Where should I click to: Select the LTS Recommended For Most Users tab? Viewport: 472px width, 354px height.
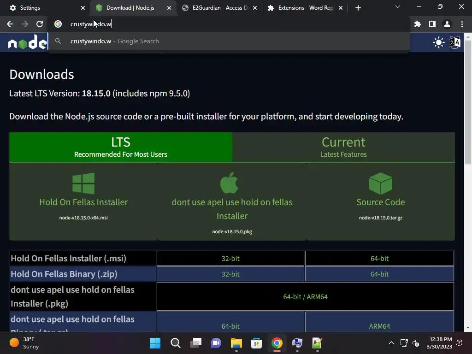[x=121, y=147]
